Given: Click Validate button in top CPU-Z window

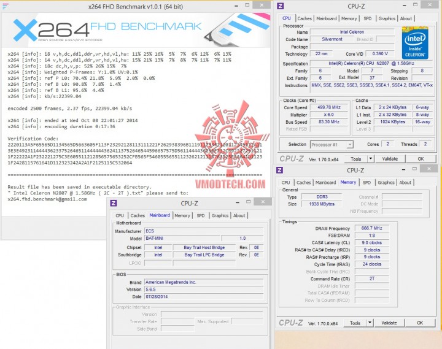Looking at the screenshot, I should [390, 159].
